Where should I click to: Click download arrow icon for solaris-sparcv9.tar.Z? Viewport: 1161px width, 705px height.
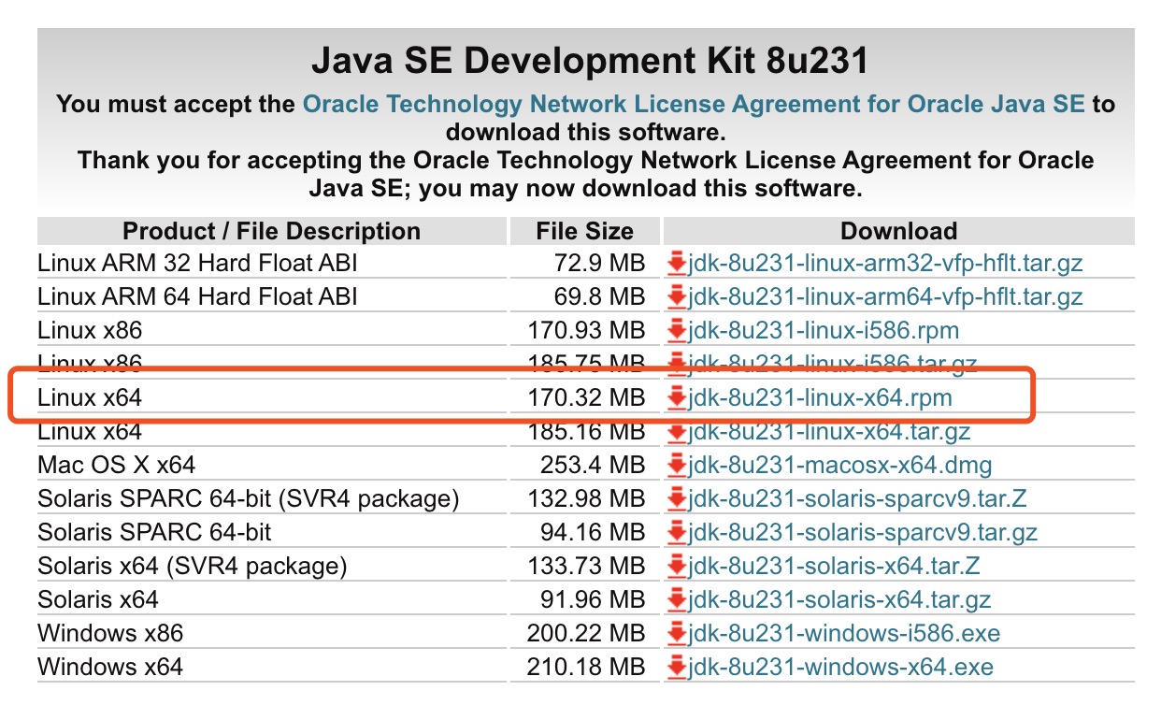coord(677,499)
